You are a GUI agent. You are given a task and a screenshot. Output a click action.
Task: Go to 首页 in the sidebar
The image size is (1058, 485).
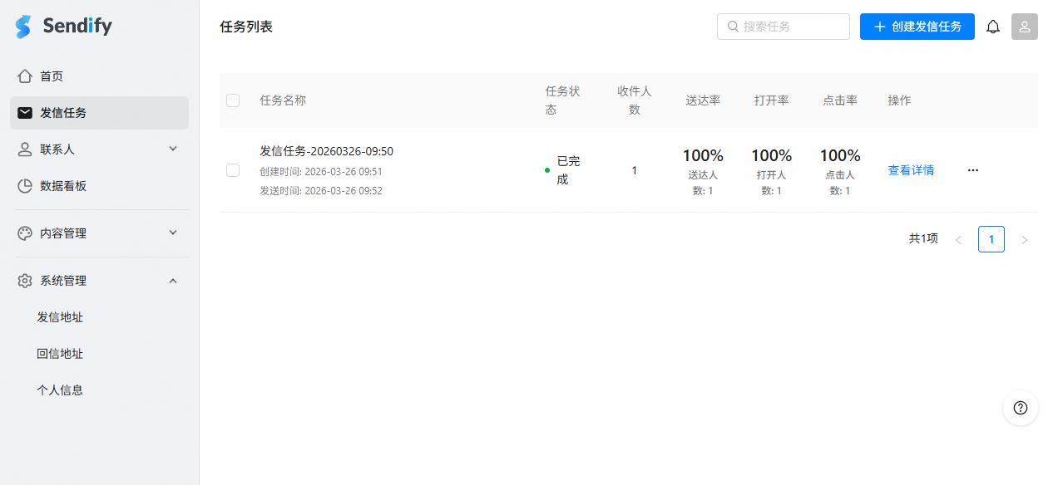click(x=100, y=76)
